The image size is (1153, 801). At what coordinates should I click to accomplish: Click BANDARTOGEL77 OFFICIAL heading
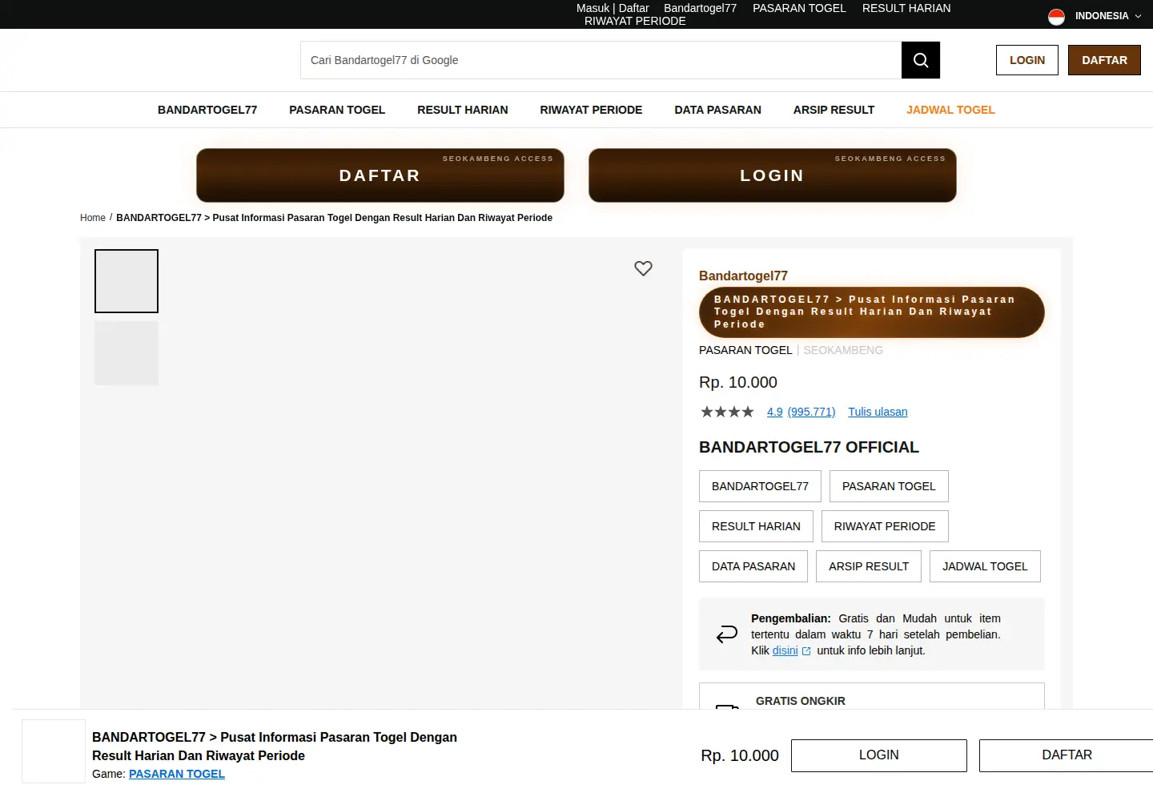[809, 447]
